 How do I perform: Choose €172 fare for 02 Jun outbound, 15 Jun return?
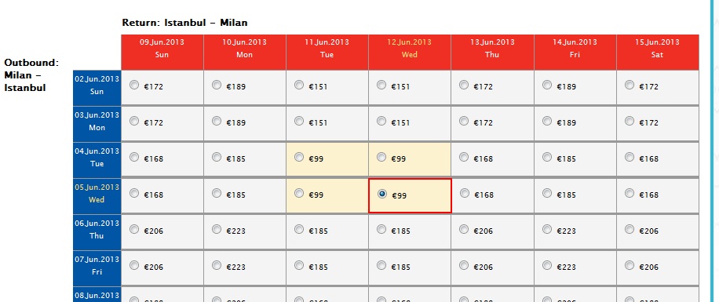tap(630, 85)
